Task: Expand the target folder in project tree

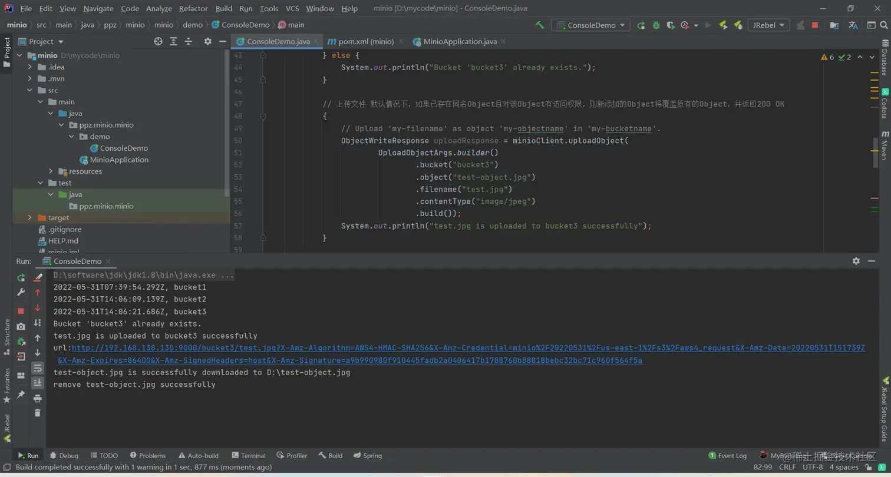Action: pos(30,218)
